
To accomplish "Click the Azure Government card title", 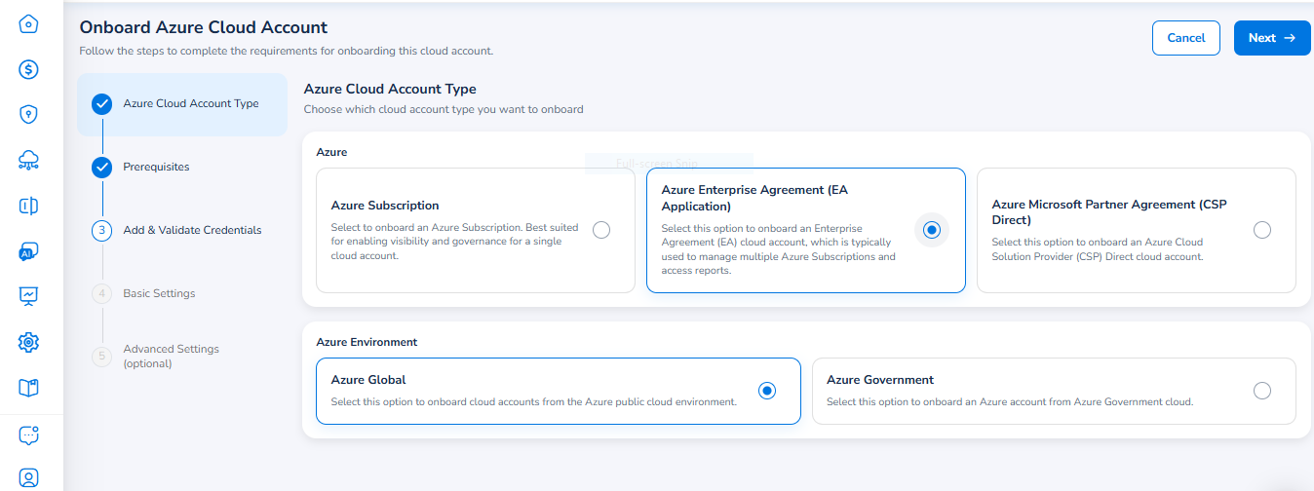I will (x=880, y=380).
